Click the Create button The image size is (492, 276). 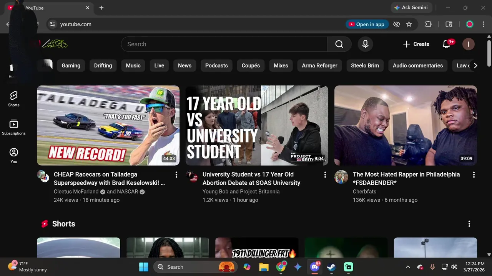pos(416,44)
